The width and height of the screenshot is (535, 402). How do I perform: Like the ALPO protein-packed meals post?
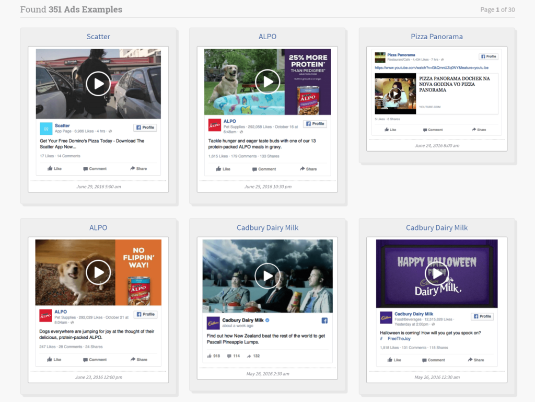[x=223, y=169]
